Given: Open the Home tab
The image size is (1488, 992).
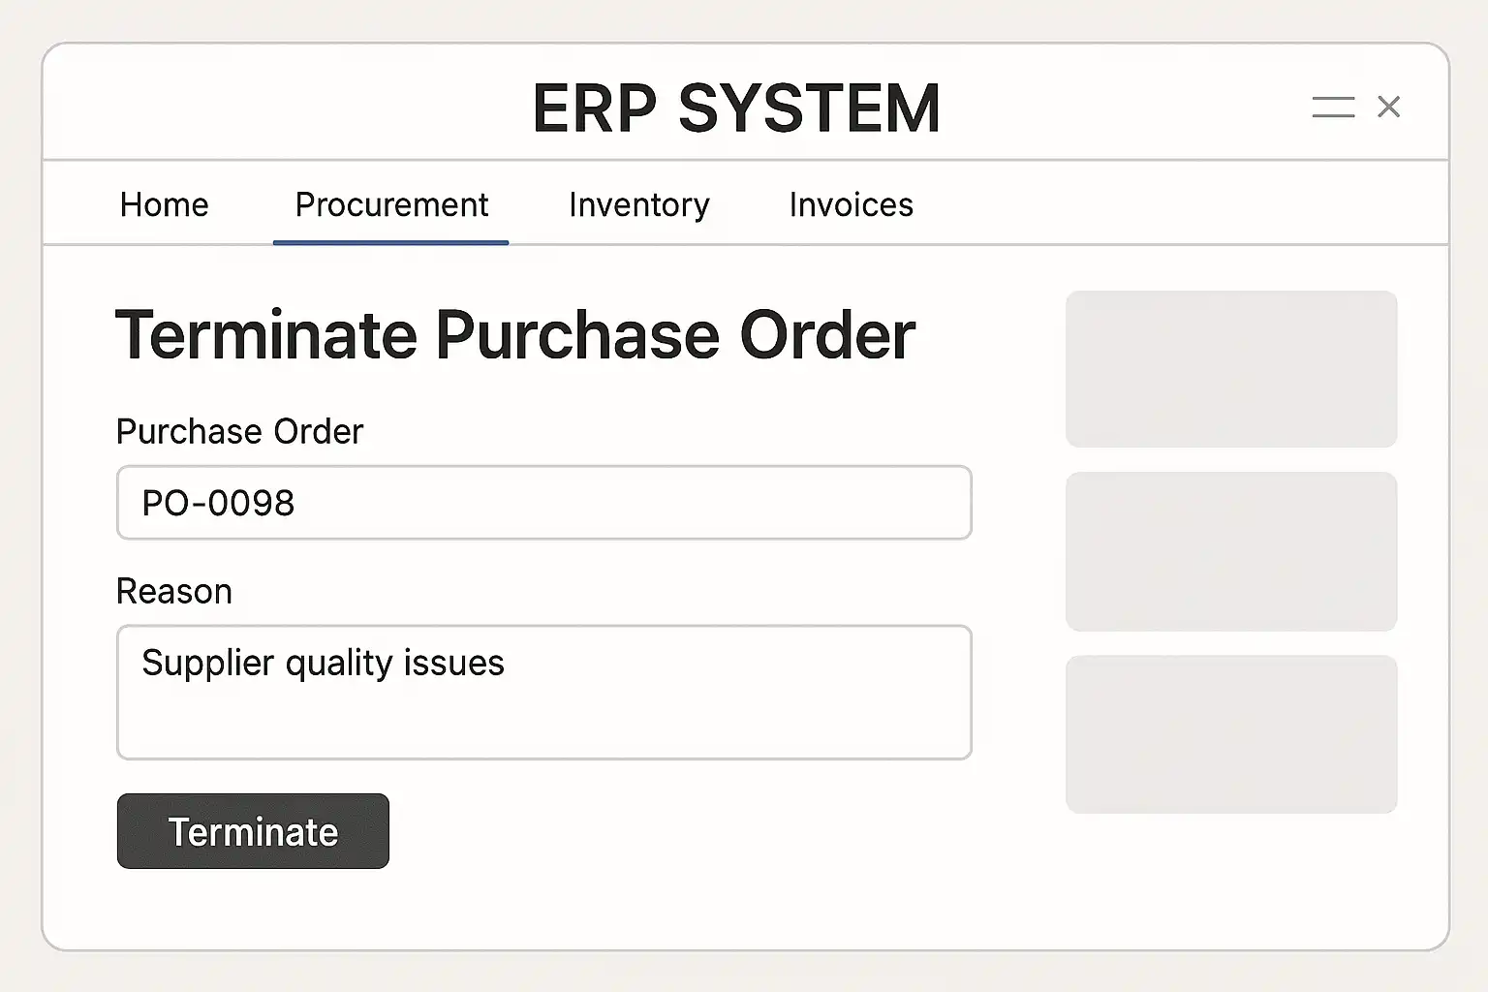Looking at the screenshot, I should [164, 205].
